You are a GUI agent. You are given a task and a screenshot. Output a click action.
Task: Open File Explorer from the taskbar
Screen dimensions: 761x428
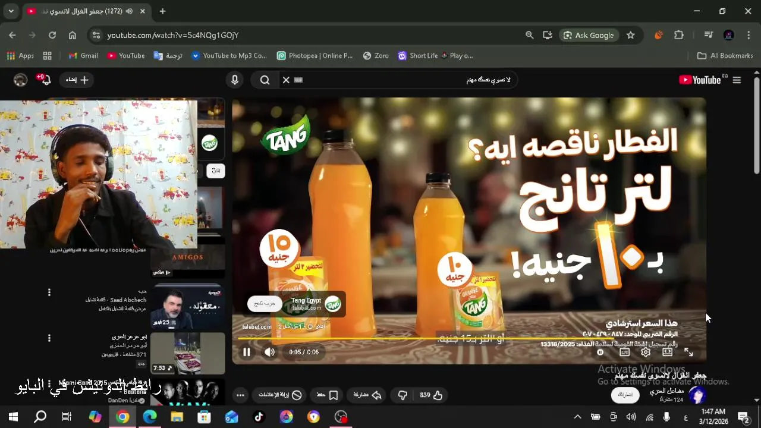coord(177,417)
